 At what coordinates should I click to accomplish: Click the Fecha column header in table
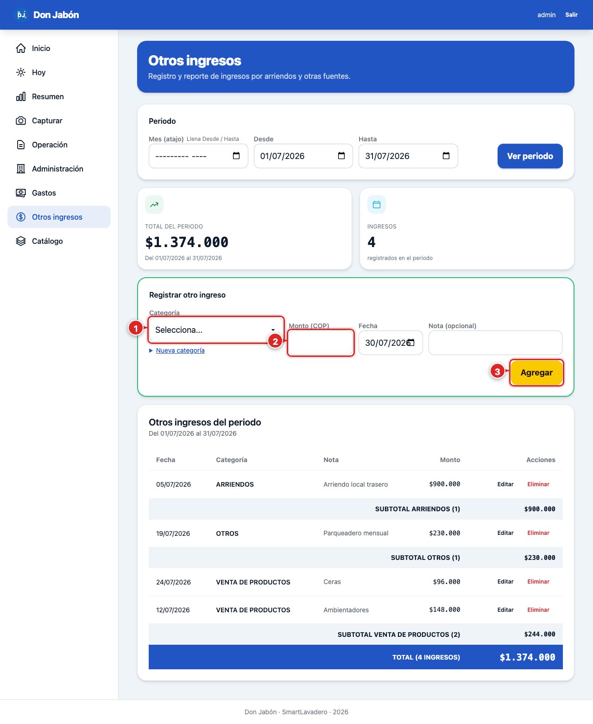165,460
